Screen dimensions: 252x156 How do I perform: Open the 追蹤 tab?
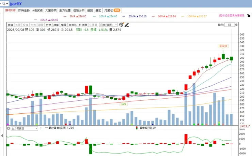(x=90, y=11)
